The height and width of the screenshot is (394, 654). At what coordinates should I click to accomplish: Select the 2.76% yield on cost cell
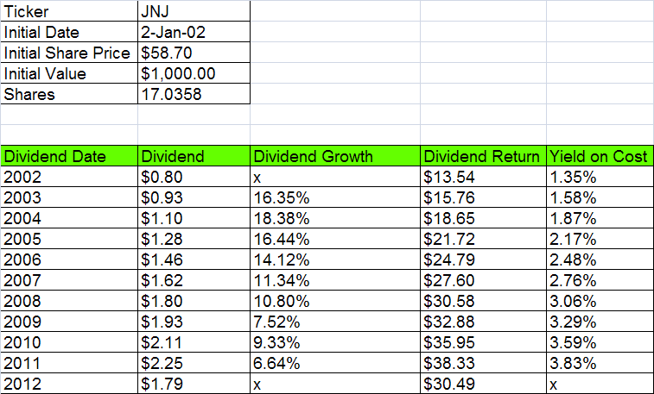[598, 280]
